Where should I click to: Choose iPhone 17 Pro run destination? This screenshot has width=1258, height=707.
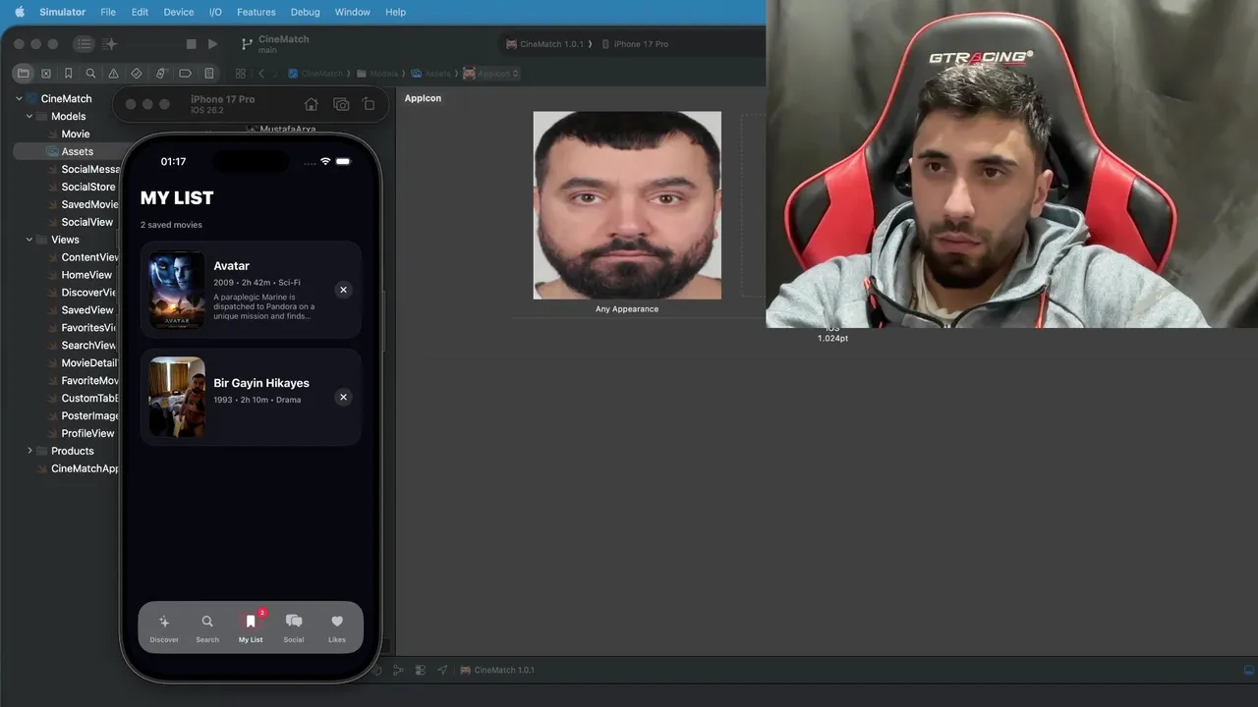pos(635,44)
